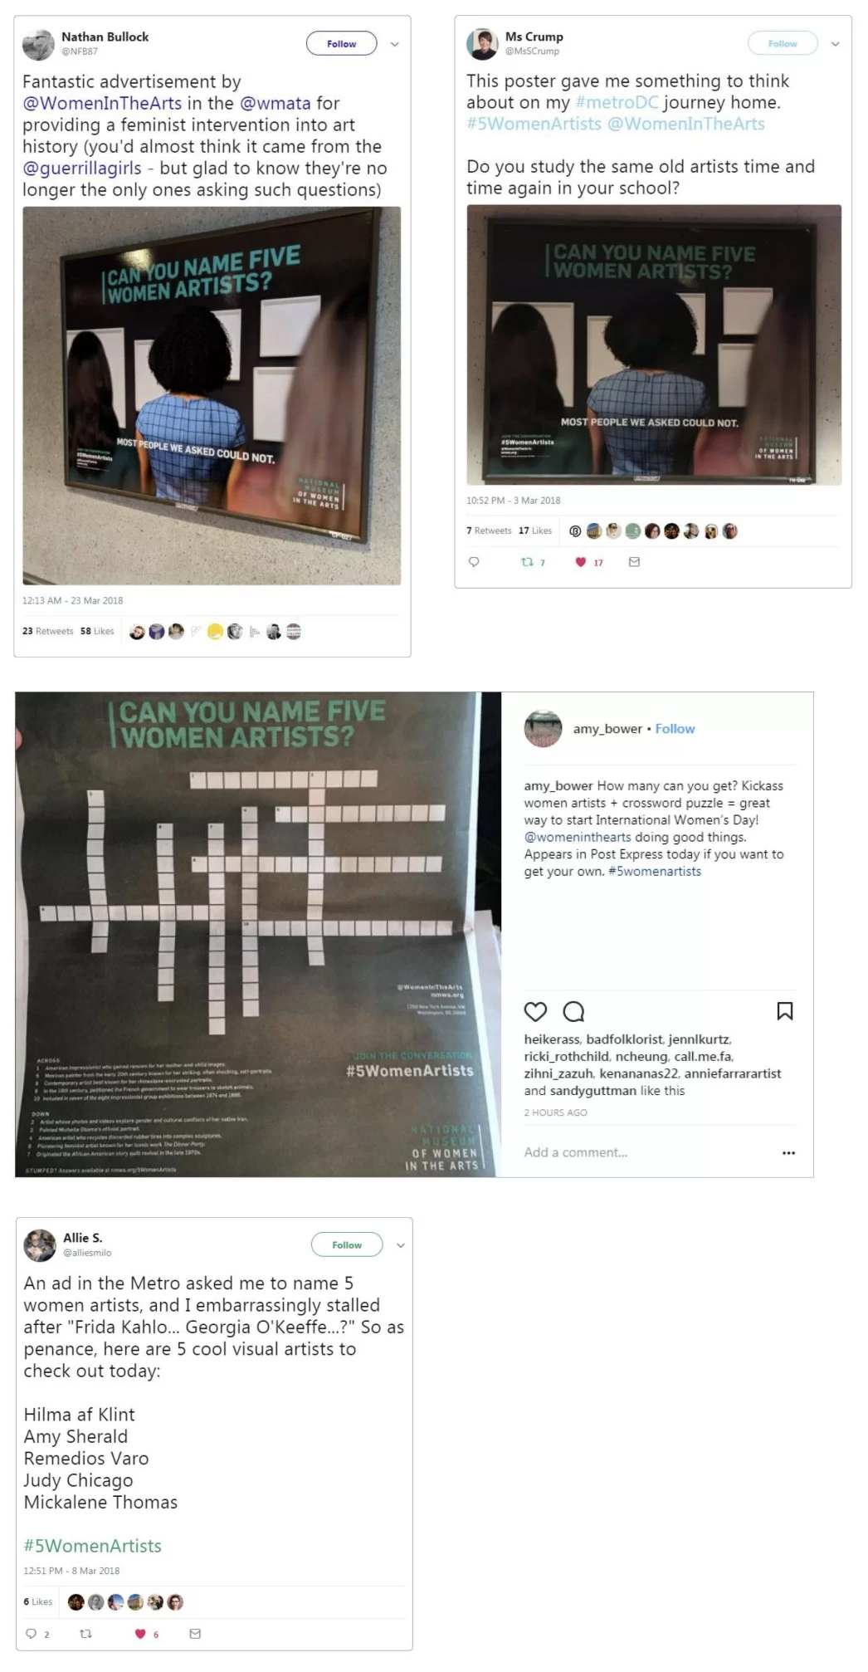Screen dimensions: 868x1672
Task: Expand options chevron on Ms Crump's tweet
Action: [835, 44]
